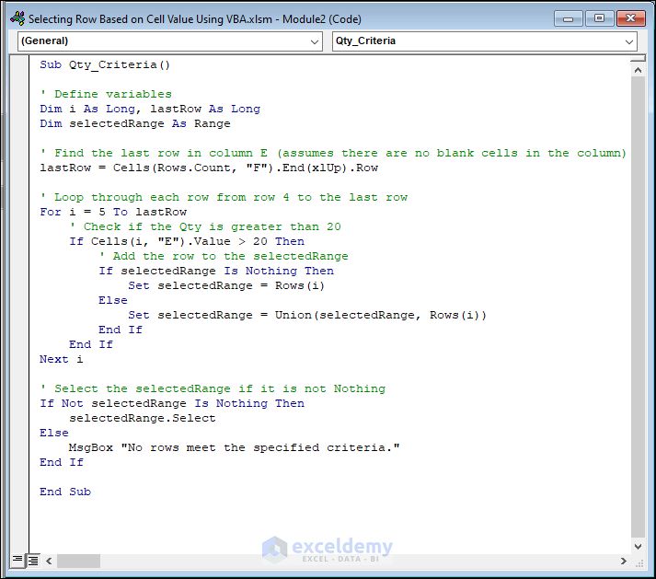Viewport: 656px width, 579px height.
Task: Click line 'Set selectedRange = Rows(i)'
Action: (226, 285)
